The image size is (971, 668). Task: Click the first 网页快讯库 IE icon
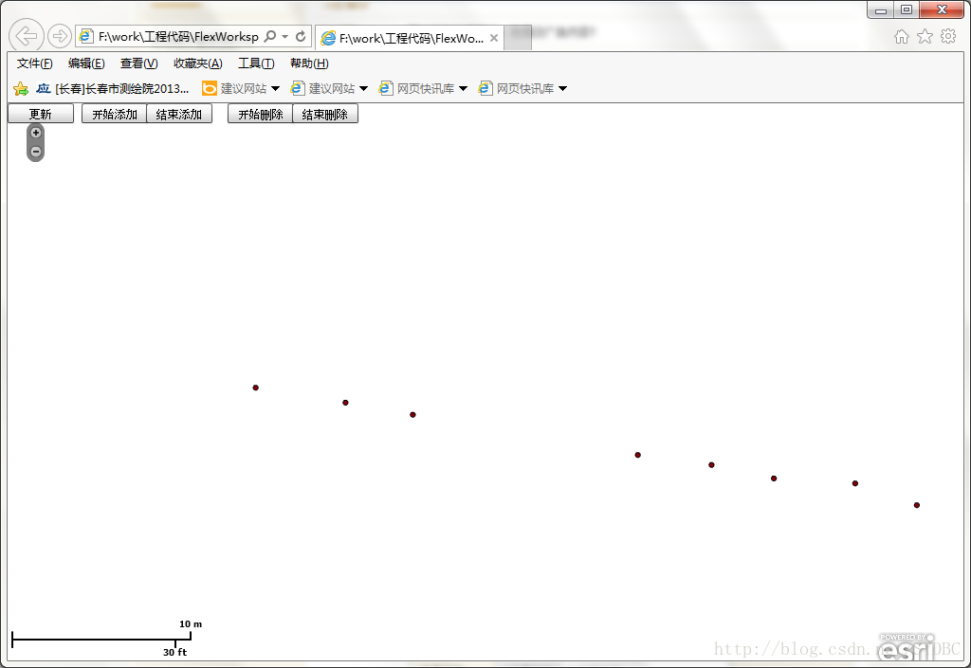coord(385,88)
